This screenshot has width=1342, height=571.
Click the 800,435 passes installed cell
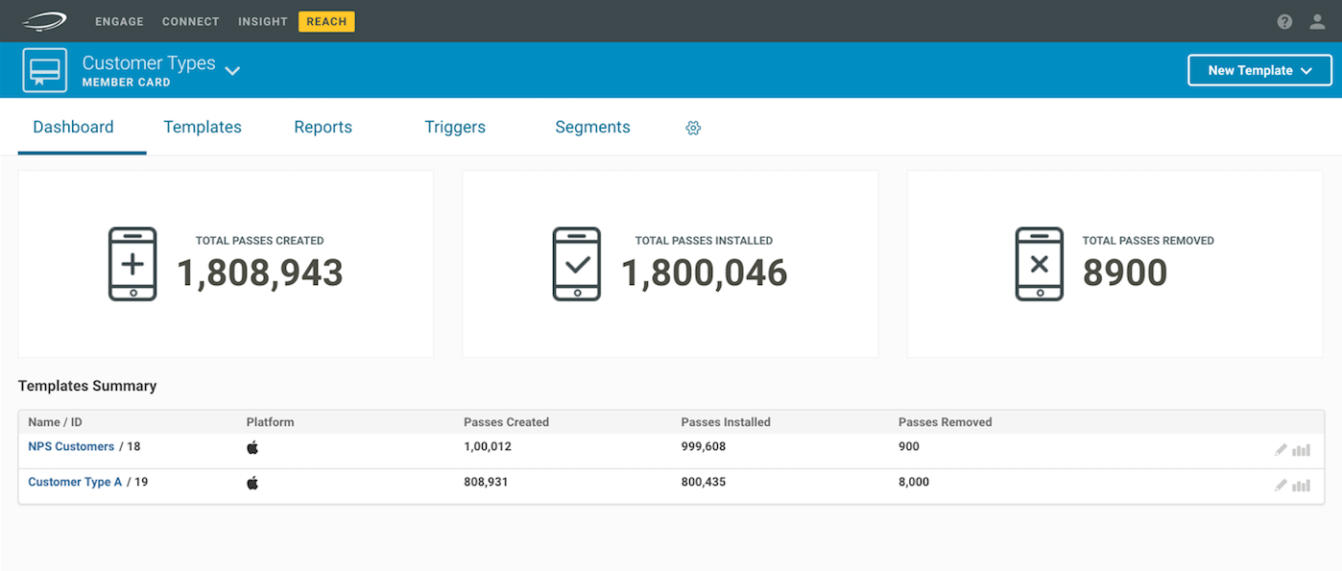click(x=704, y=482)
